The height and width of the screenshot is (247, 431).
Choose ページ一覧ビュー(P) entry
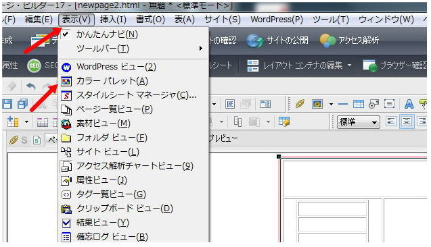[133, 109]
